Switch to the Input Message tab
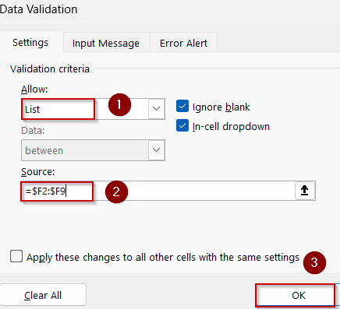The image size is (340, 309). point(106,43)
